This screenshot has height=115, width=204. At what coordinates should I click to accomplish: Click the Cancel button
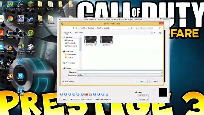(x=155, y=81)
